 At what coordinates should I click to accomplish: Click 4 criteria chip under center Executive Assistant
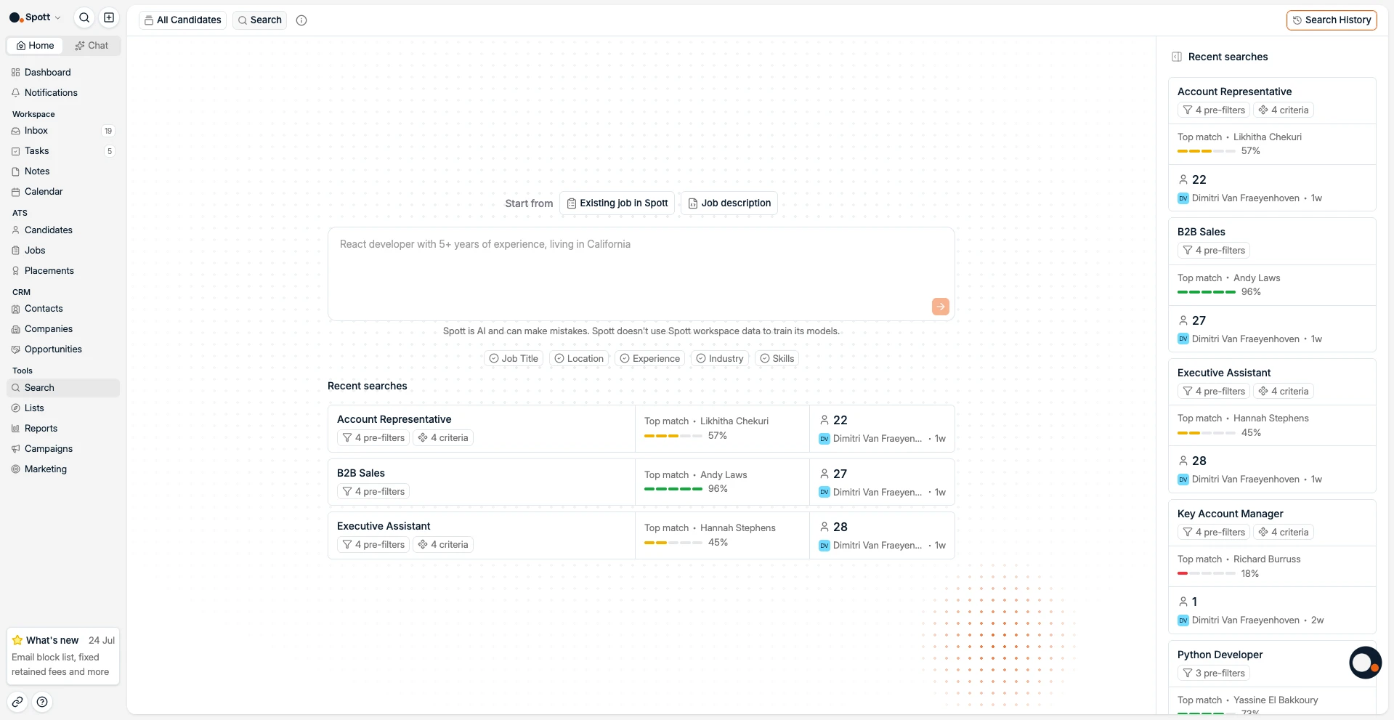click(443, 545)
